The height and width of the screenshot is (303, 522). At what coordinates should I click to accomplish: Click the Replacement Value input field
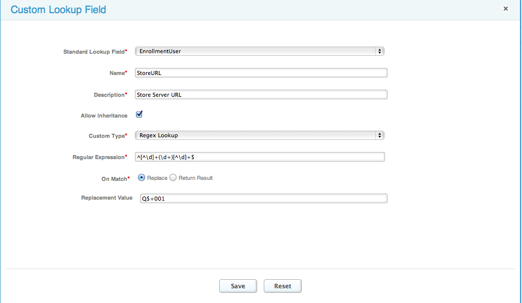point(263,199)
